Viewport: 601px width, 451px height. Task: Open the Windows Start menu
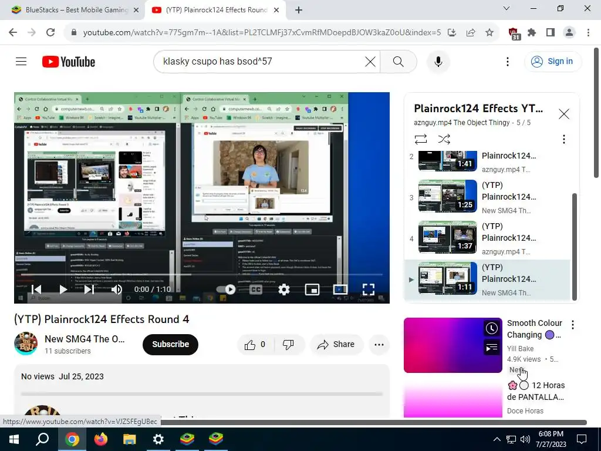tap(14, 439)
